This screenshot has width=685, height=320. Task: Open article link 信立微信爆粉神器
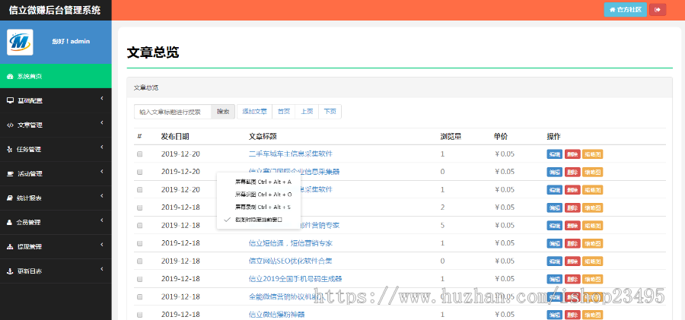coord(276,315)
